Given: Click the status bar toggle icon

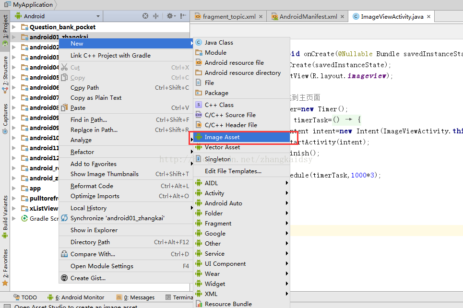Looking at the screenshot, I should (x=7, y=306).
